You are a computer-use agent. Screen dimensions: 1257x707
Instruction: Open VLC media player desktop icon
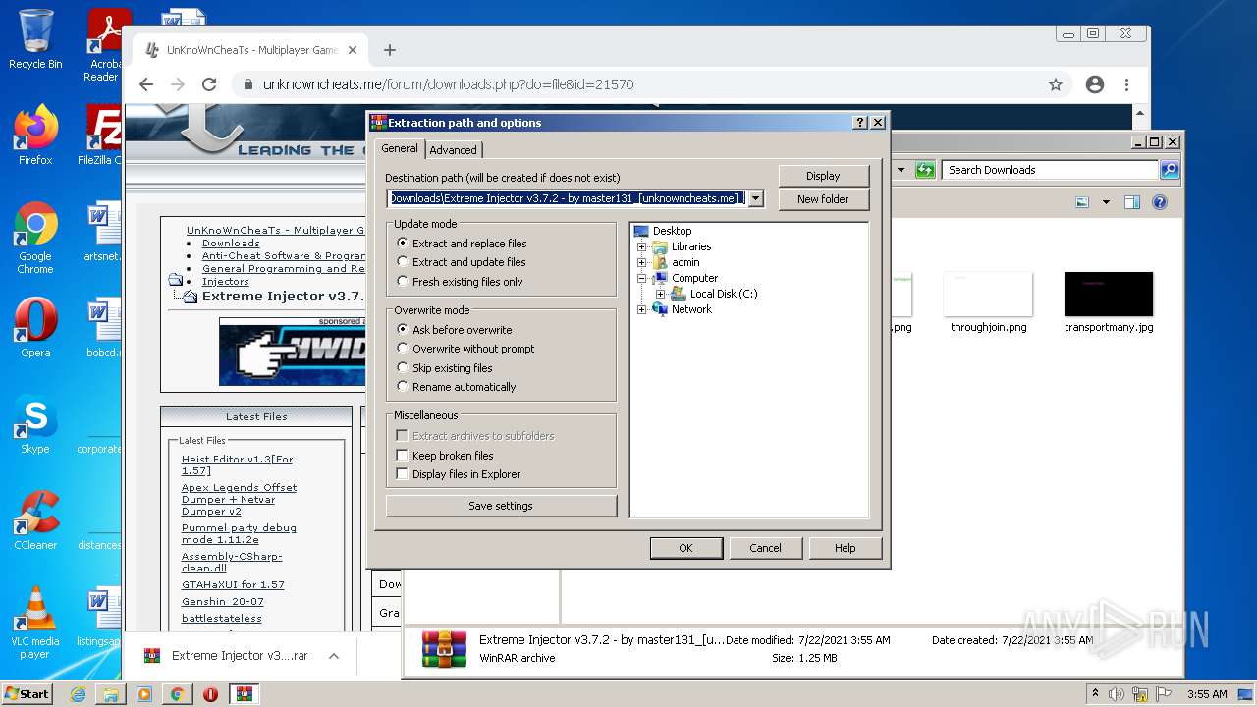point(35,623)
